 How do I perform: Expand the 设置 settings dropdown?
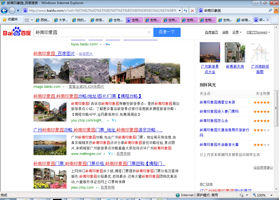point(237,32)
